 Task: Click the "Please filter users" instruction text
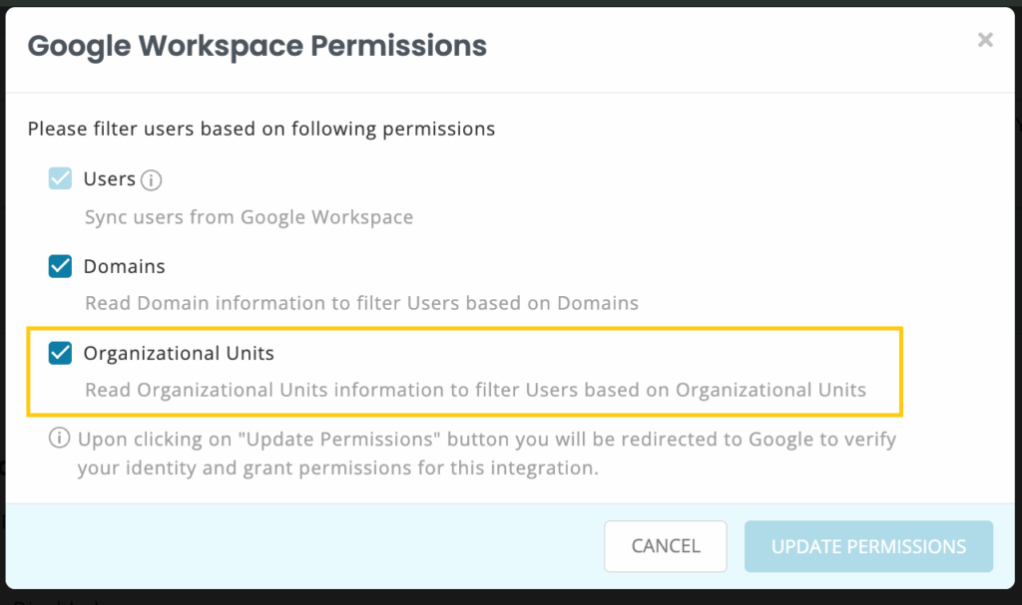pyautogui.click(x=260, y=129)
